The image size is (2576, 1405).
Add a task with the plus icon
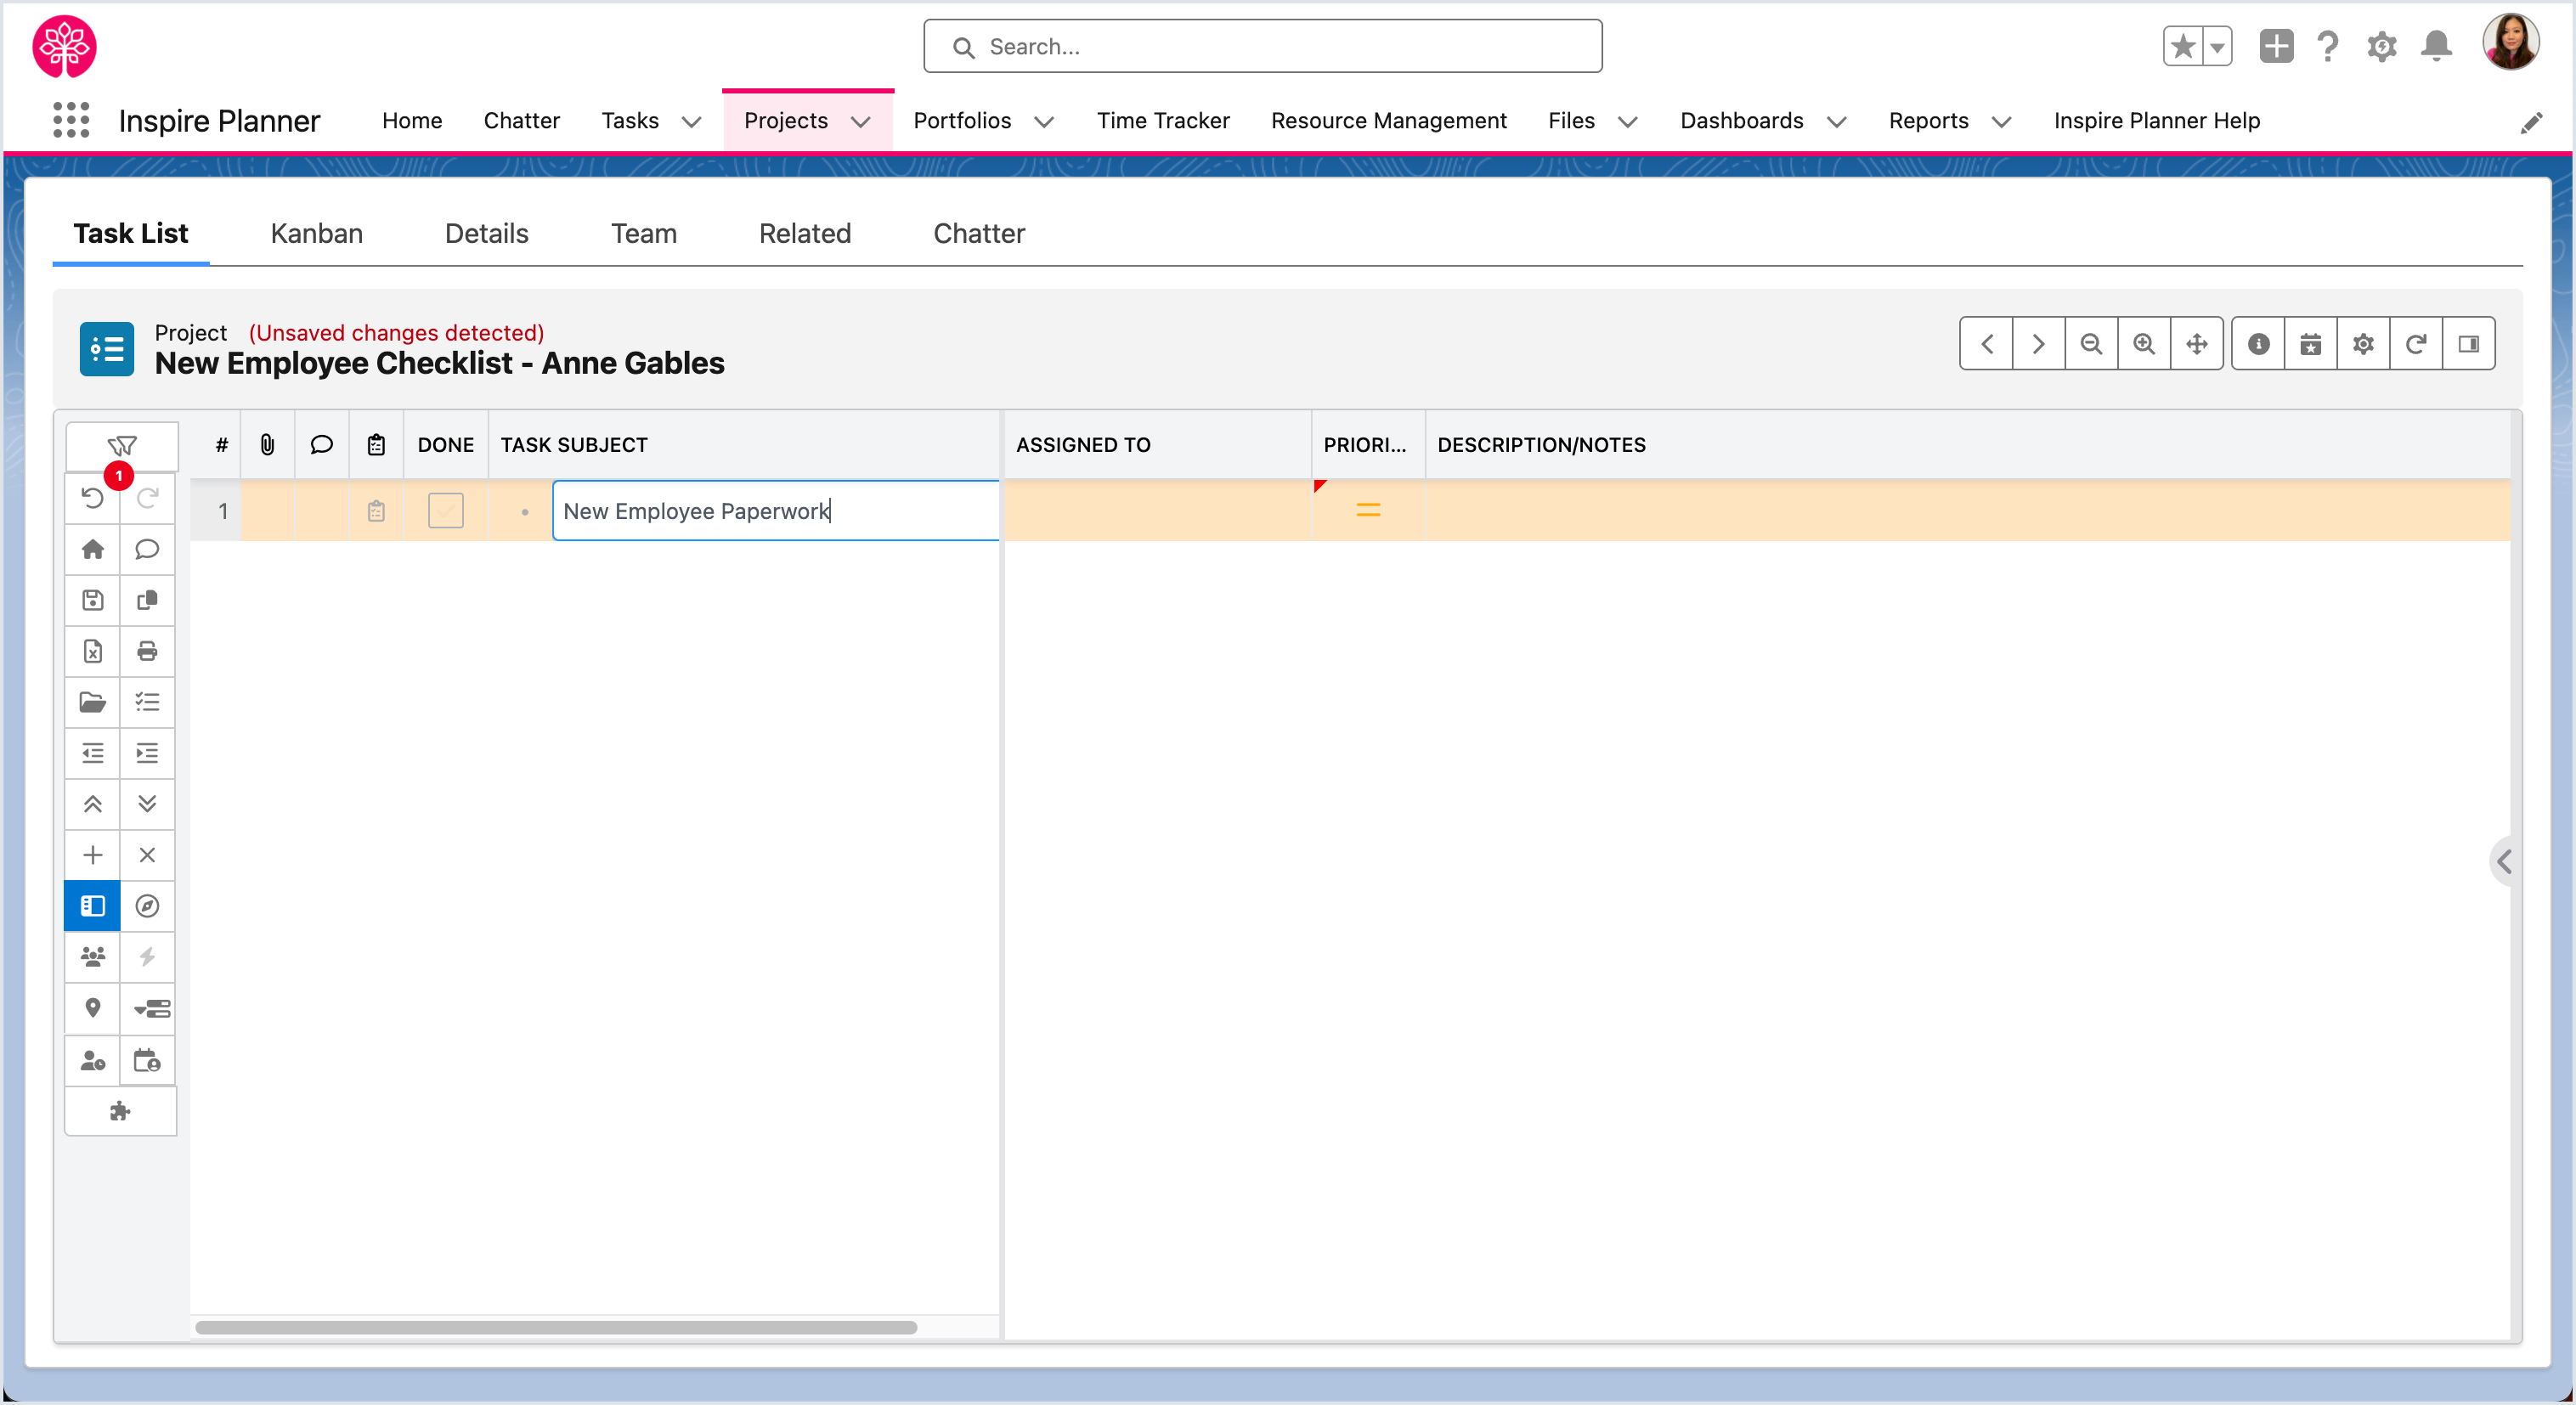(93, 855)
